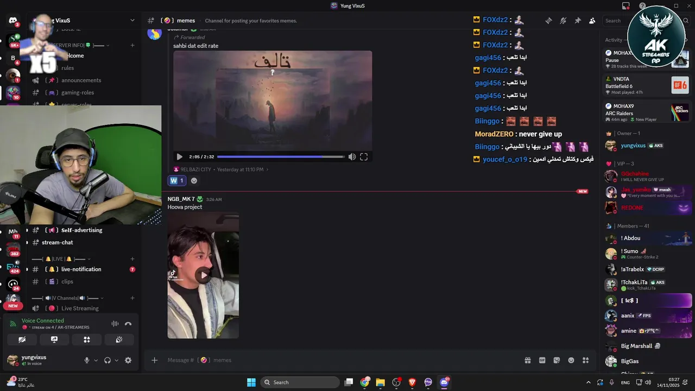Open the sticker picker
Screen dimensions: 695x391
(557, 360)
